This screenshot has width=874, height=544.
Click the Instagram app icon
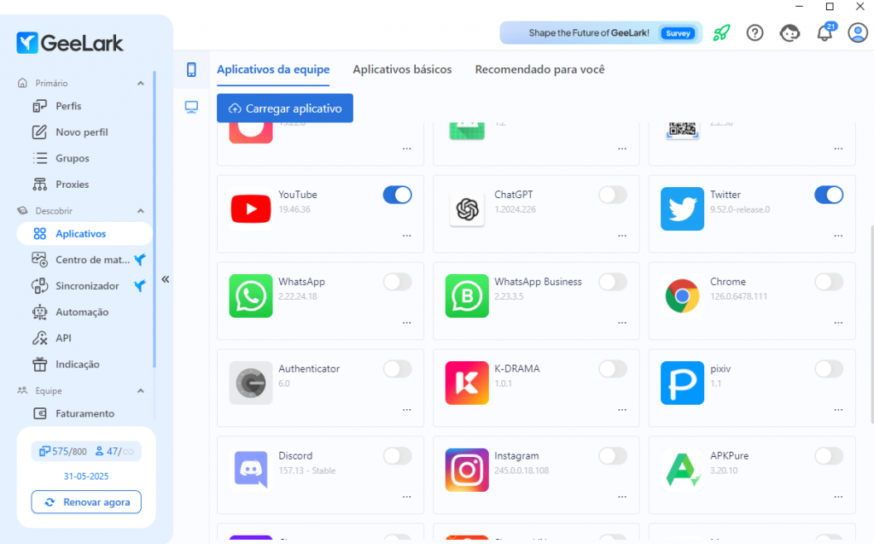point(467,470)
